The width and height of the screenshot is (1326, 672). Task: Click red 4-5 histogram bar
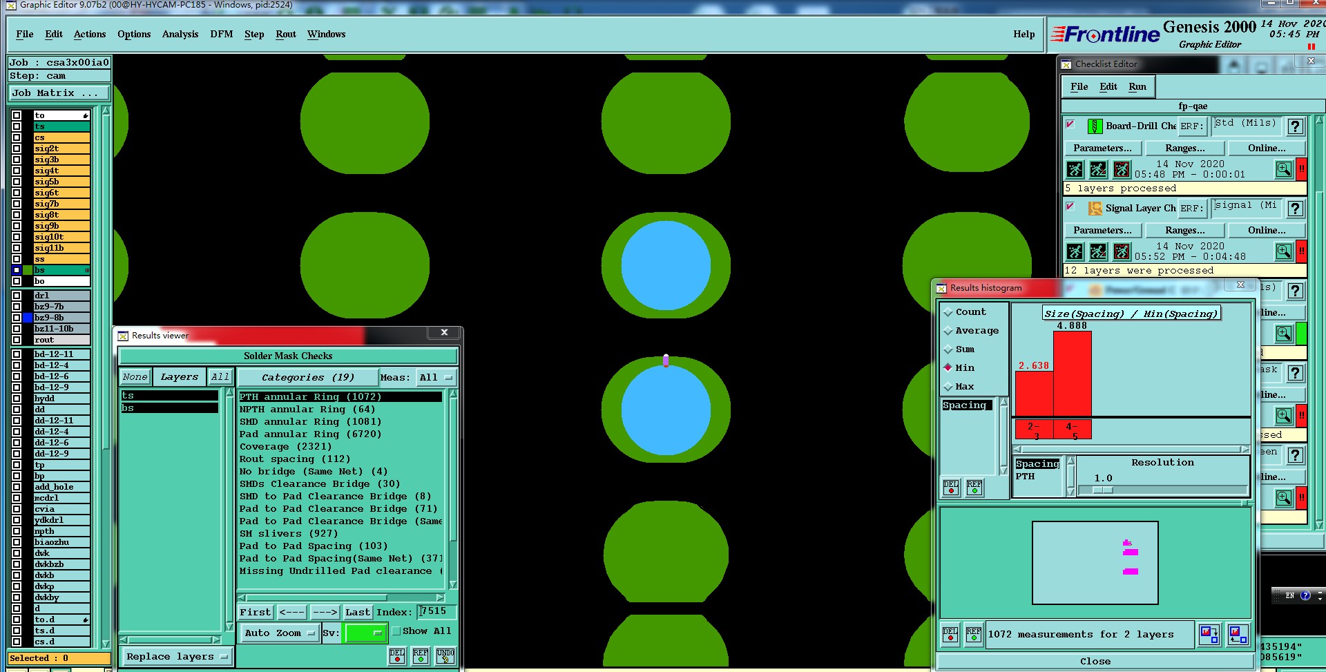tap(1073, 374)
